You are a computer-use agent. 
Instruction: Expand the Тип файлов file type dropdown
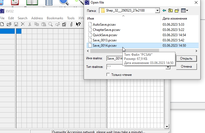pos(168,67)
